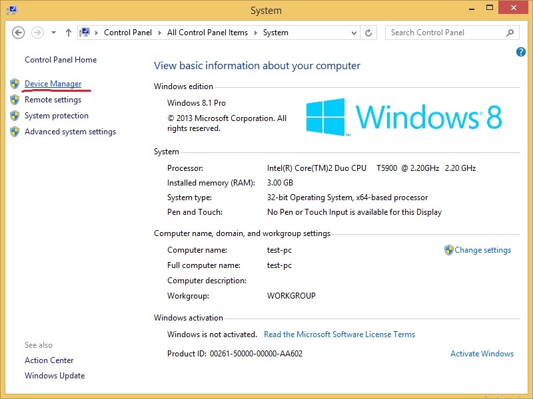Expand the arrow after All Control Panel Items
533x399 pixels.
[256, 33]
